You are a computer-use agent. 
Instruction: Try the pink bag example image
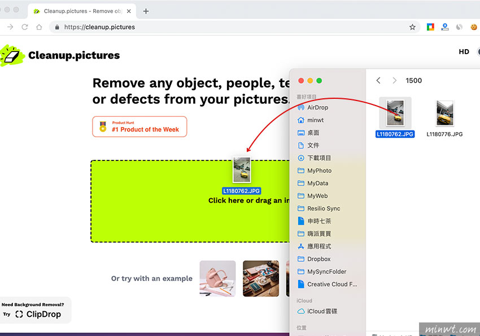pyautogui.click(x=217, y=278)
